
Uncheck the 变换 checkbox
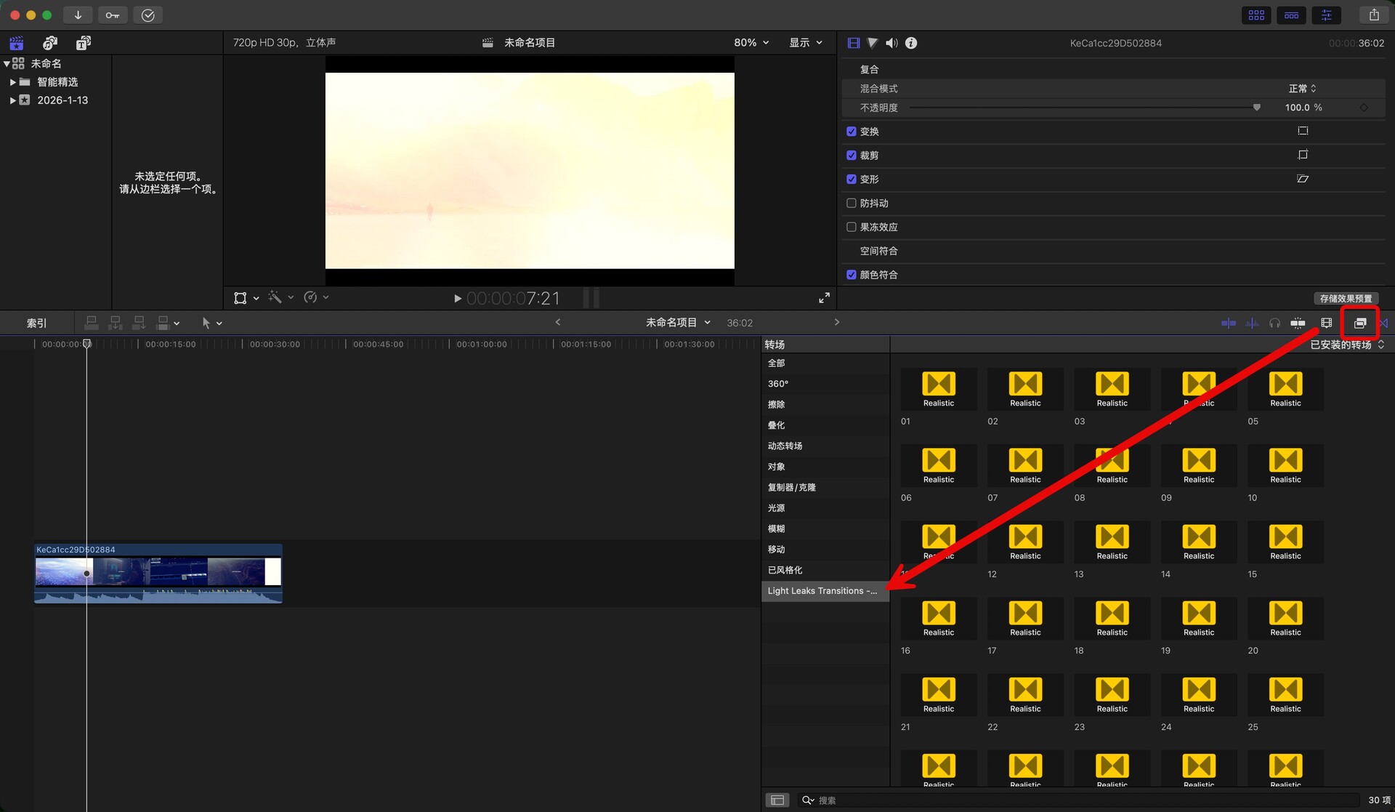point(851,132)
